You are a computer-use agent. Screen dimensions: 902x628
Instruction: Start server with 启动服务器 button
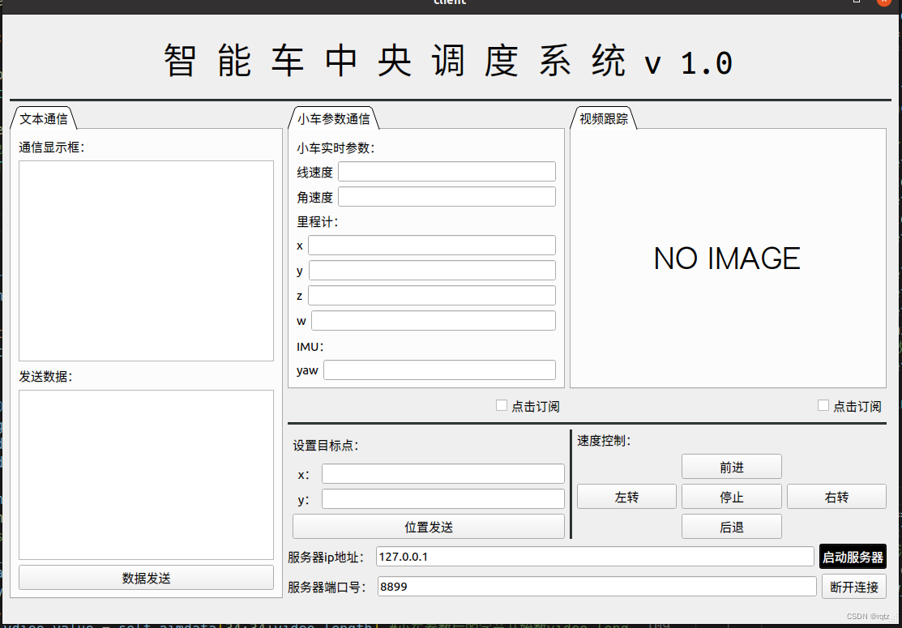(853, 557)
